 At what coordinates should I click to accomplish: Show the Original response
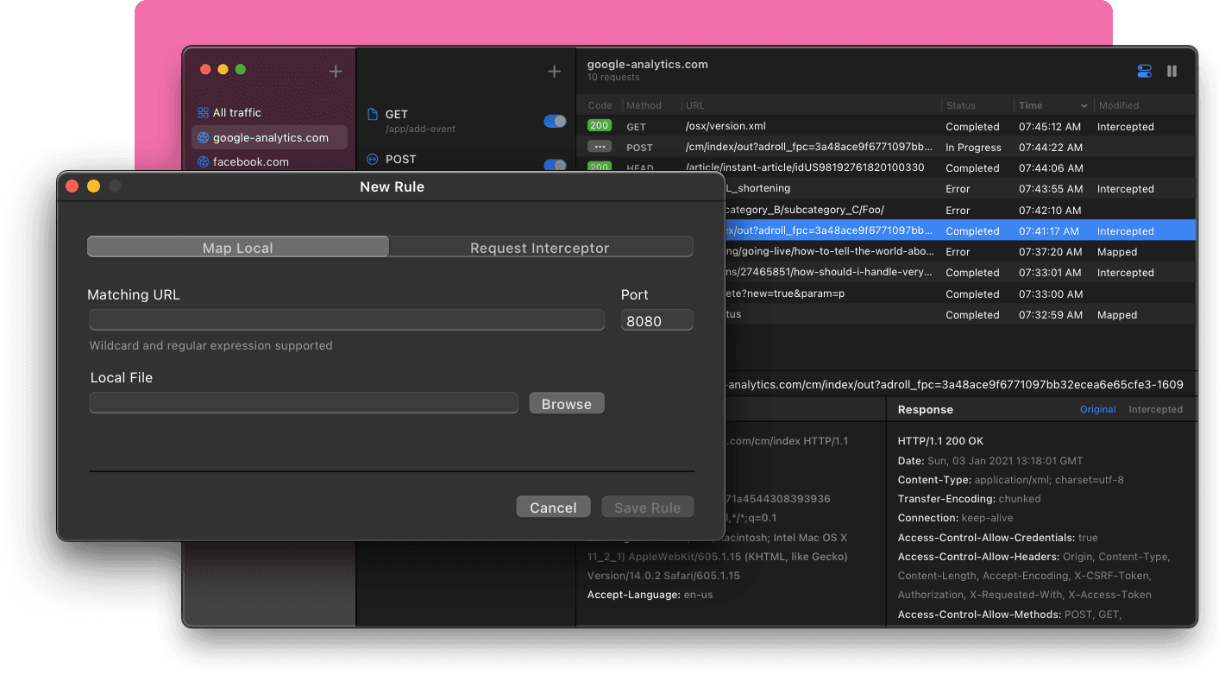[x=1097, y=409]
